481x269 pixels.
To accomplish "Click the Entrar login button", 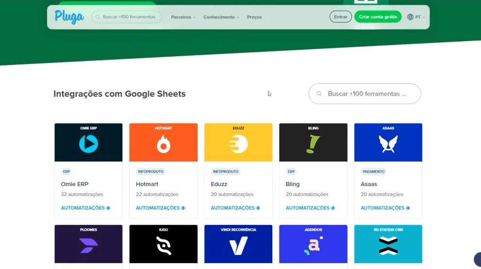I will (x=341, y=17).
